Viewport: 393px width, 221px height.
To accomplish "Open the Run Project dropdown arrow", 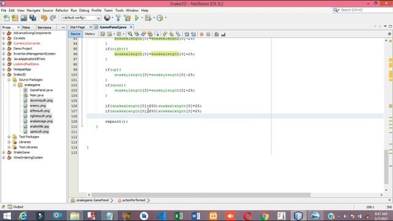I will [142, 18].
